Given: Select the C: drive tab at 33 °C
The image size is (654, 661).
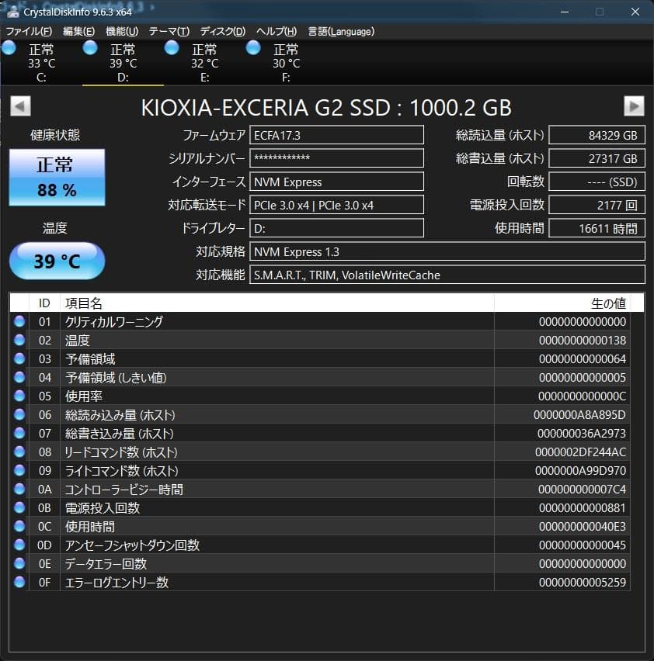Looking at the screenshot, I should pos(41,63).
